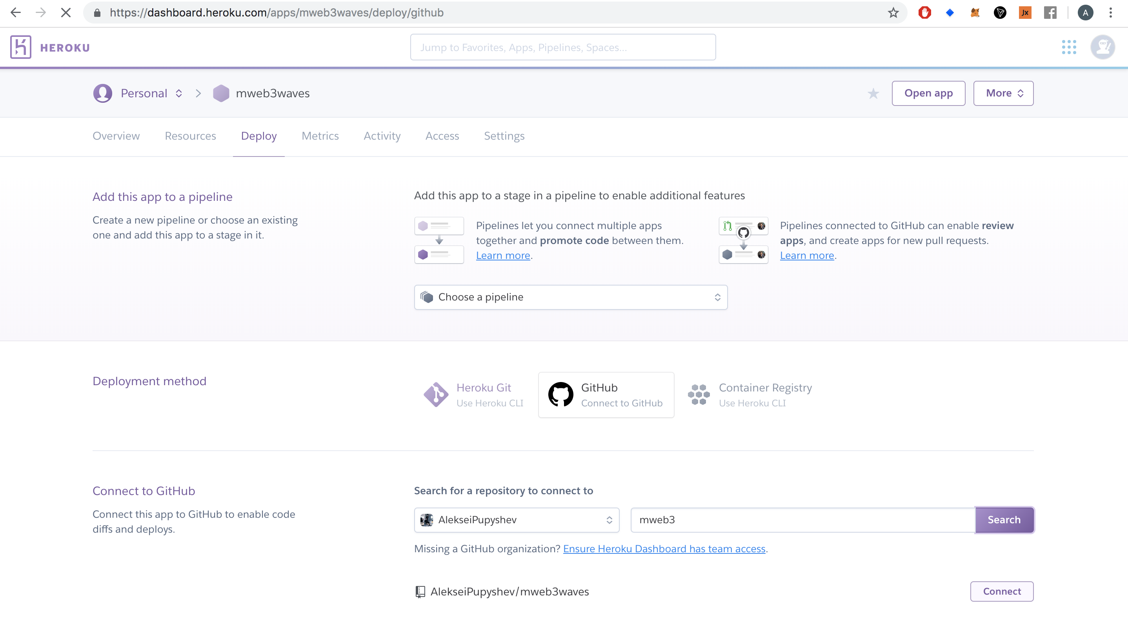Expand the AlekseiPupyshev account dropdown

[516, 520]
